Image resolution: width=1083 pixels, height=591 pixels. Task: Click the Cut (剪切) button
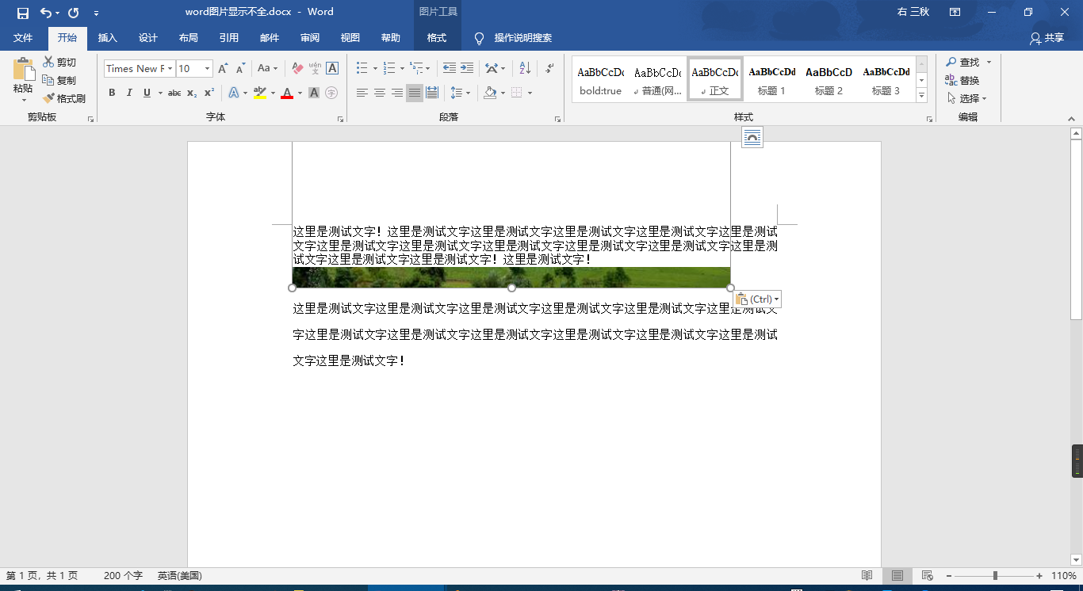point(60,62)
